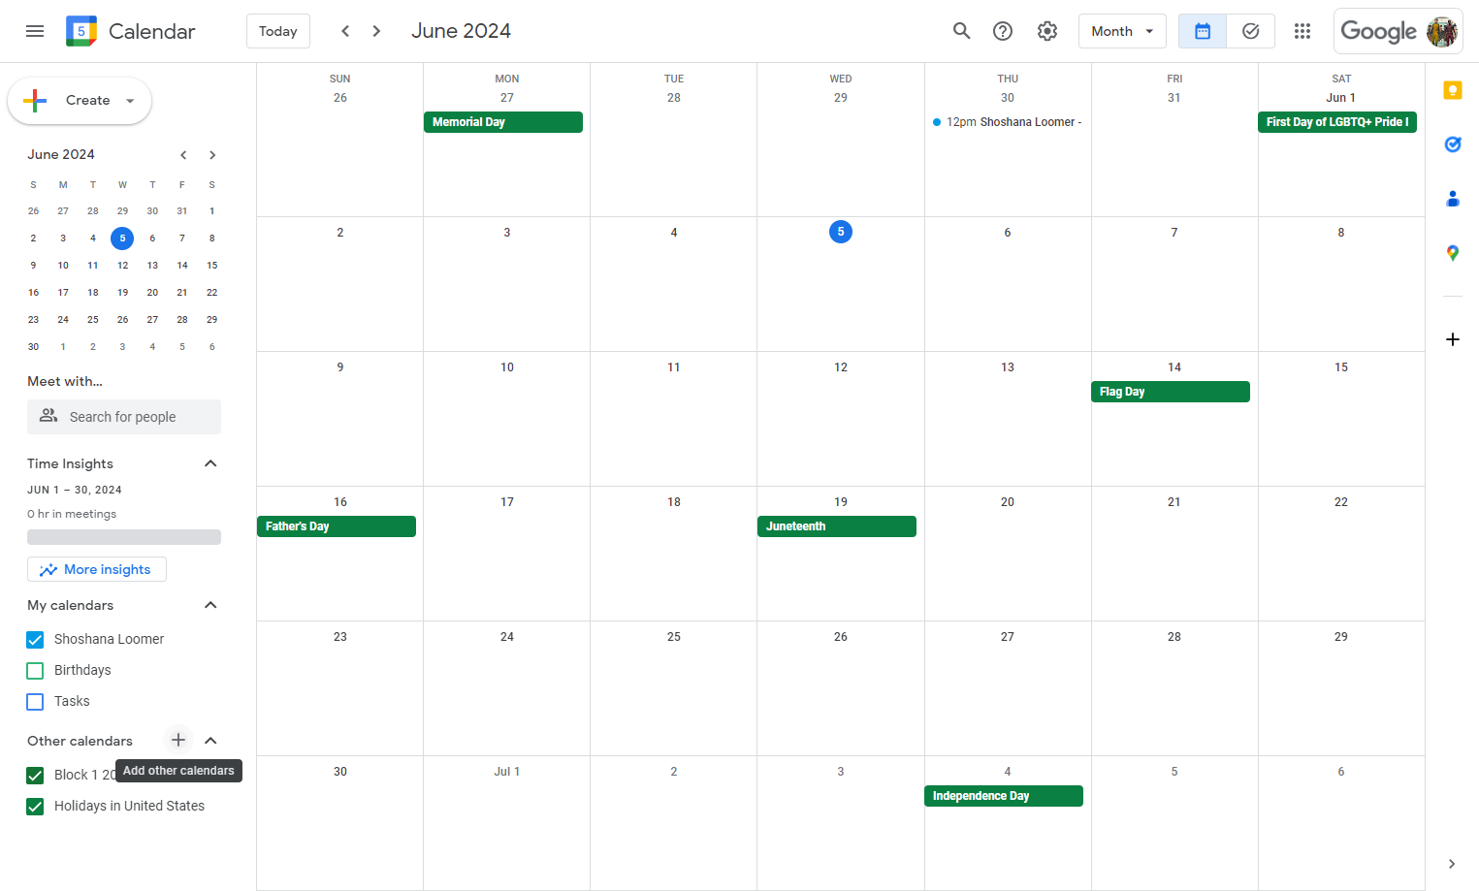Open the Independence Day event

(x=1003, y=796)
